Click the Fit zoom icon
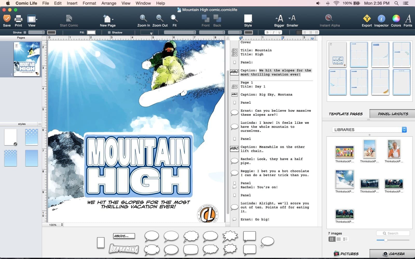 (174, 19)
